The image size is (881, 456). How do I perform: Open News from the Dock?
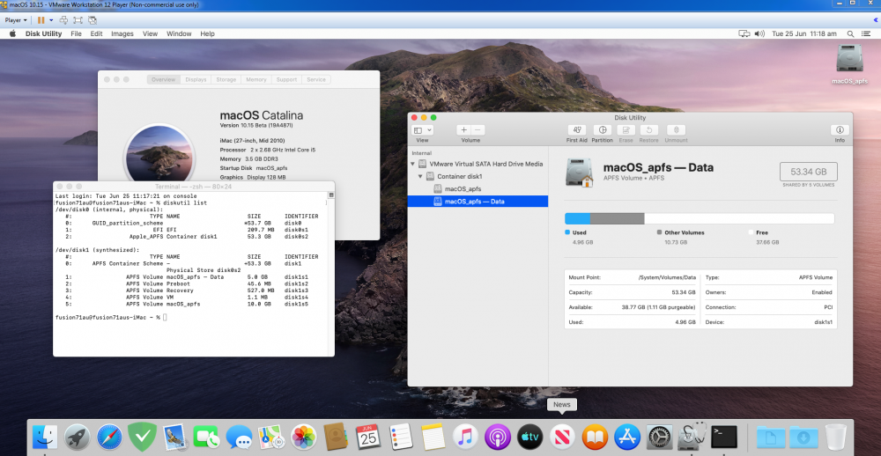[562, 437]
